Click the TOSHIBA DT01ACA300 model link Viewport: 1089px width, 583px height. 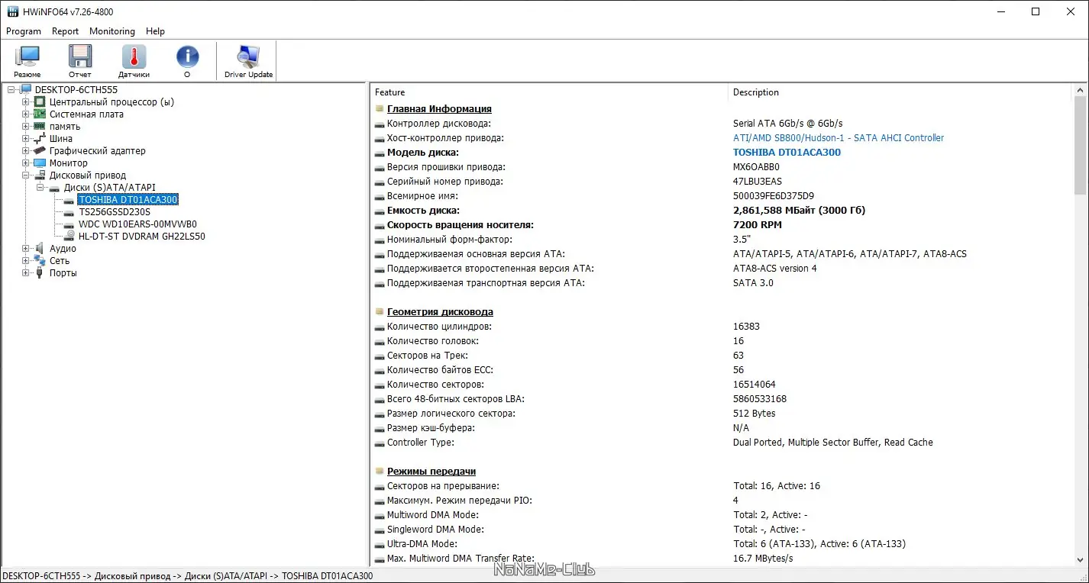point(787,153)
